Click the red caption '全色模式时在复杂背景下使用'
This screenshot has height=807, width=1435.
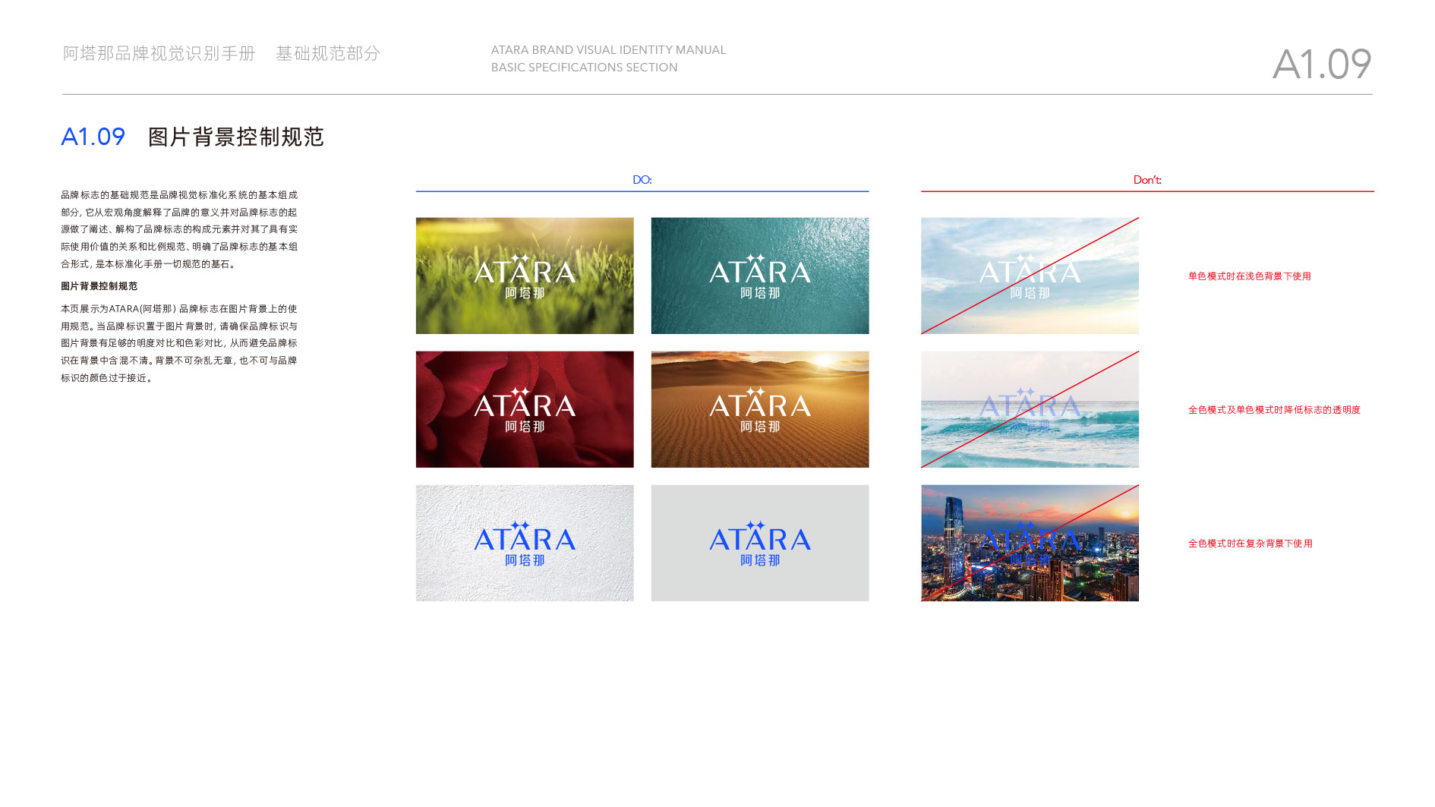[1250, 544]
